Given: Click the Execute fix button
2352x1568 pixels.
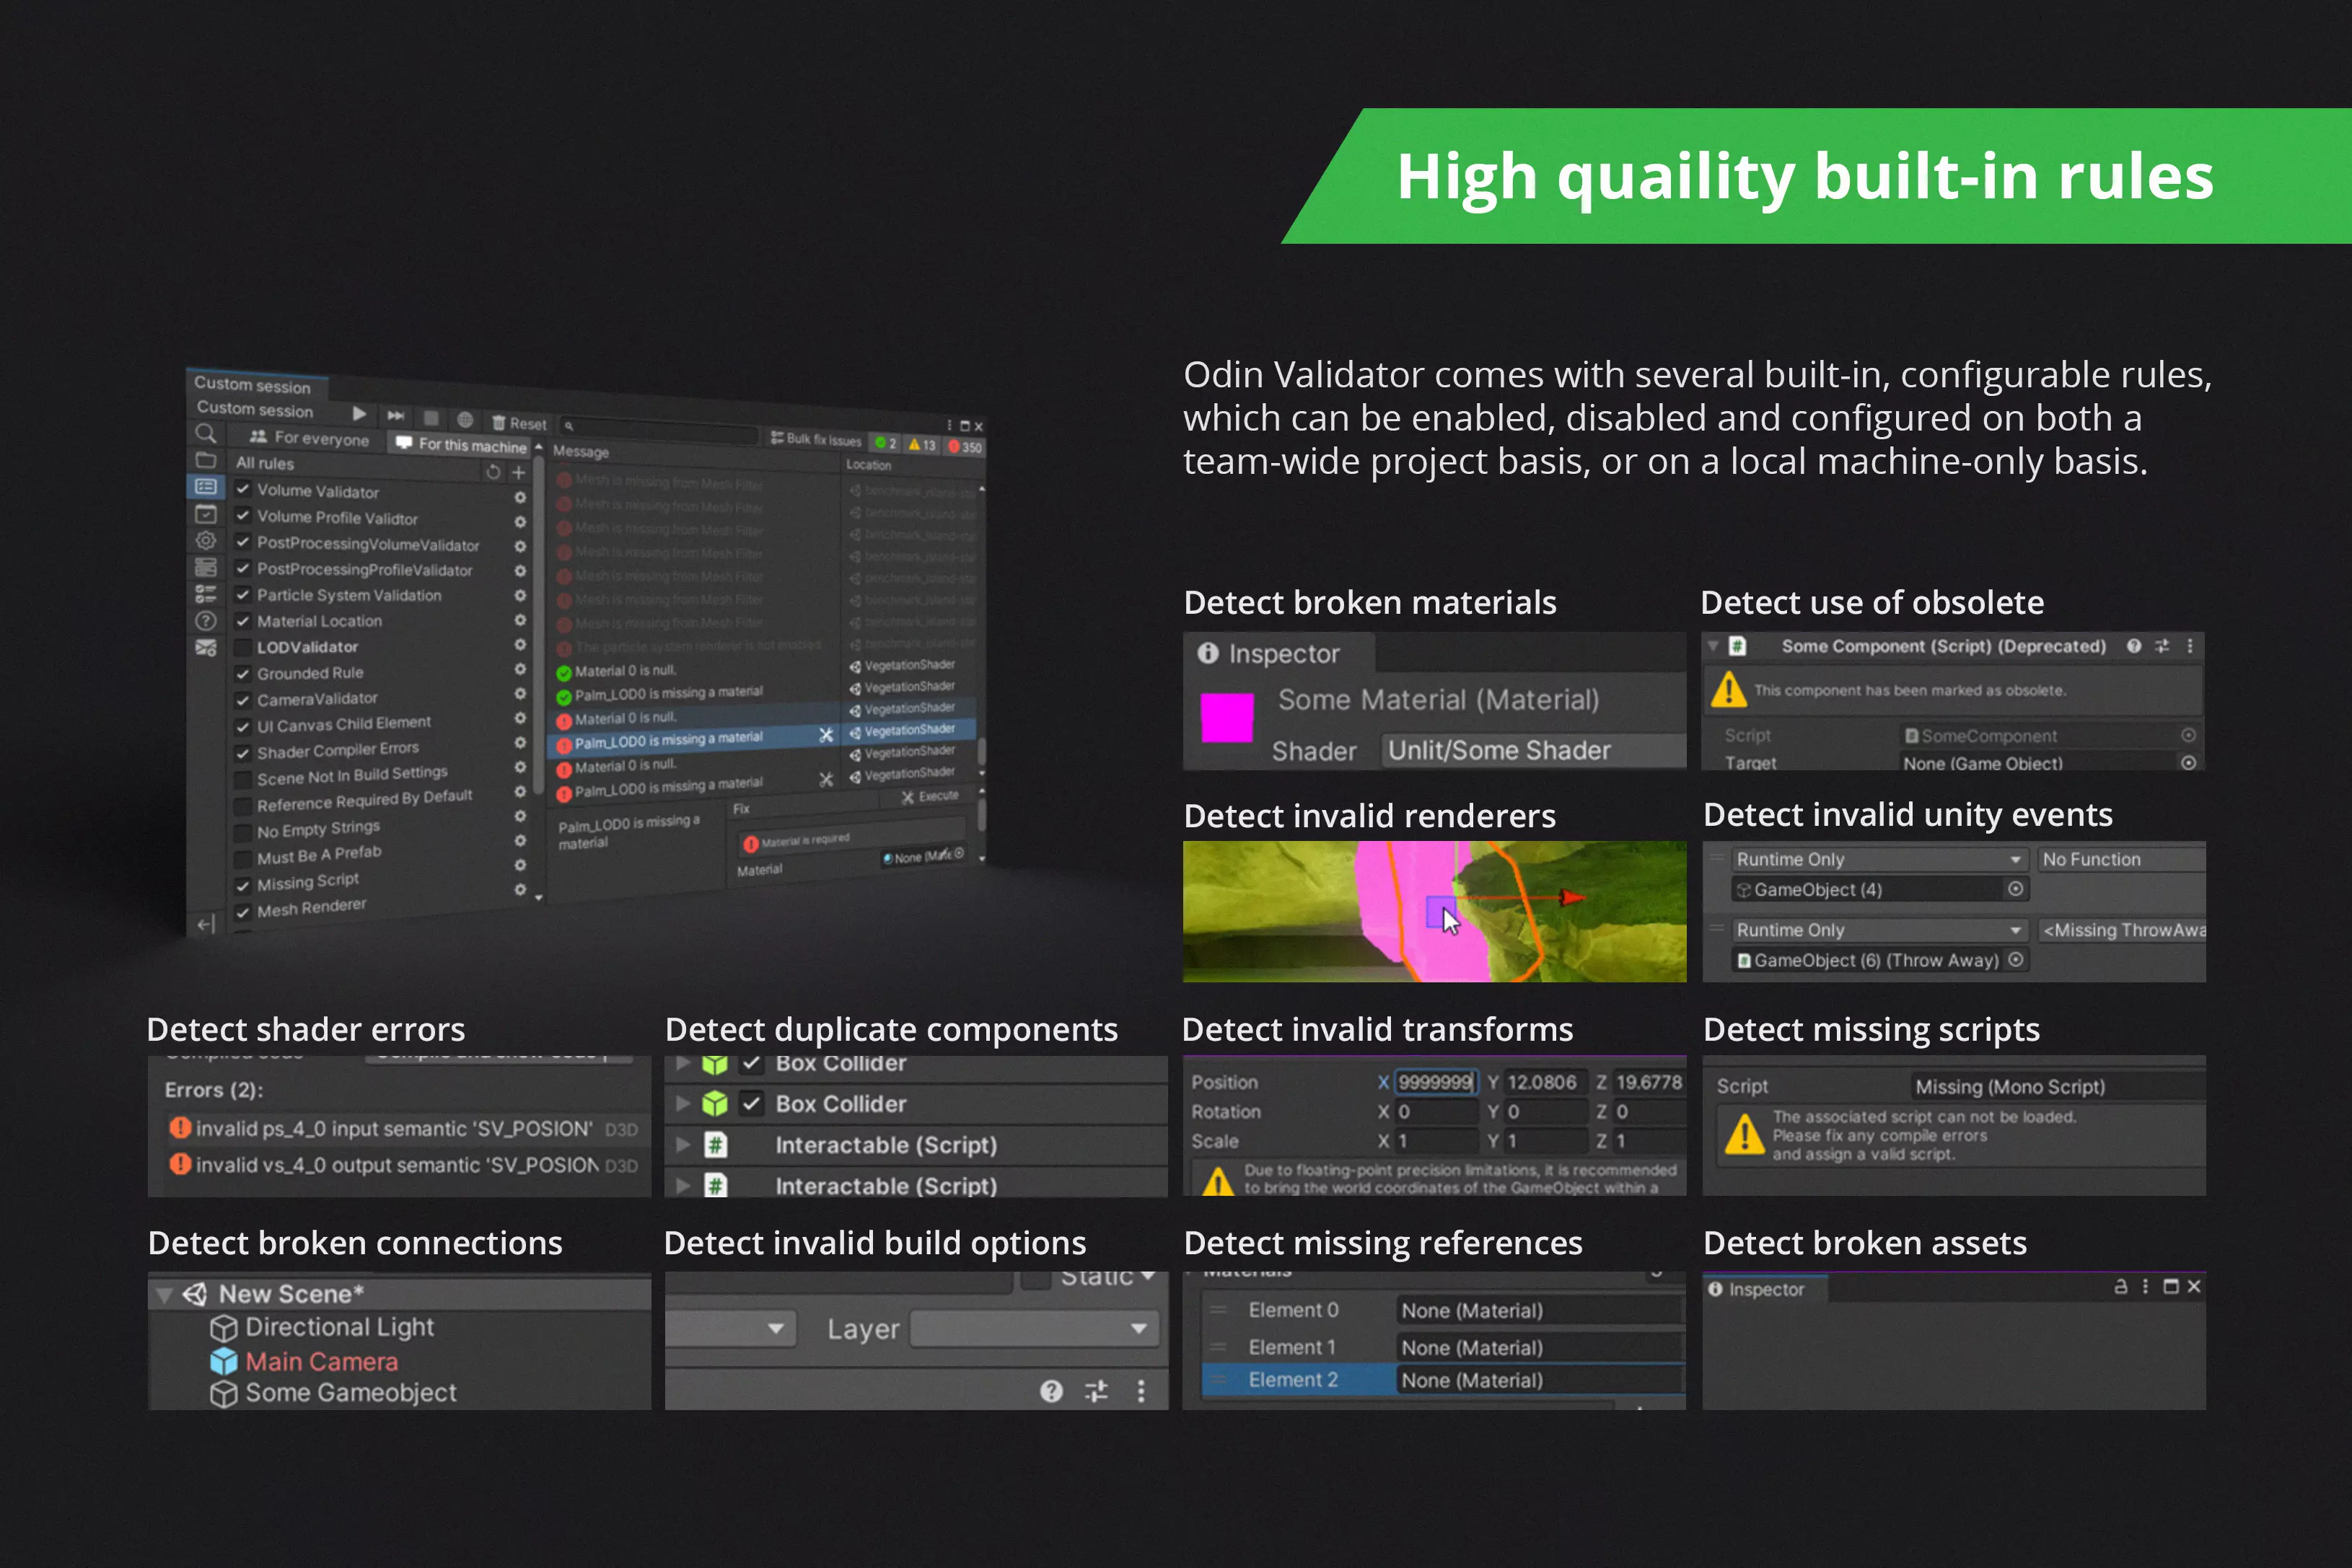Looking at the screenshot, I should [x=930, y=796].
